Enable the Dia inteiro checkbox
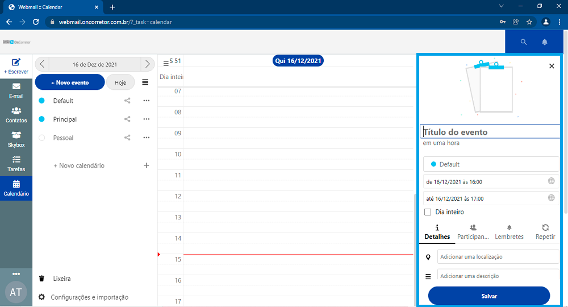Screen dimensions: 568x307 (x=428, y=212)
